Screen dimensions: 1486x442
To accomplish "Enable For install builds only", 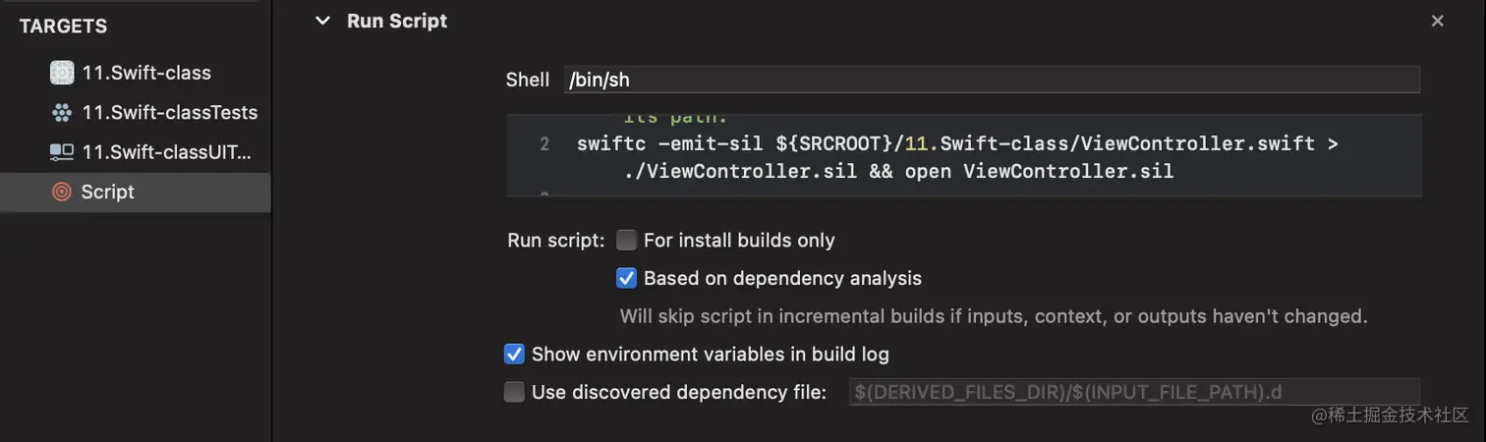I will [x=626, y=240].
